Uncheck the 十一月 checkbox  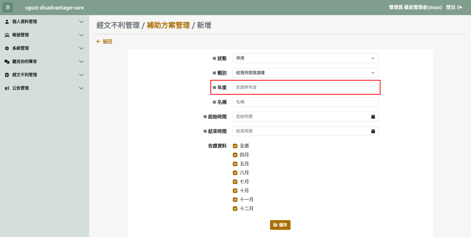pyautogui.click(x=235, y=200)
